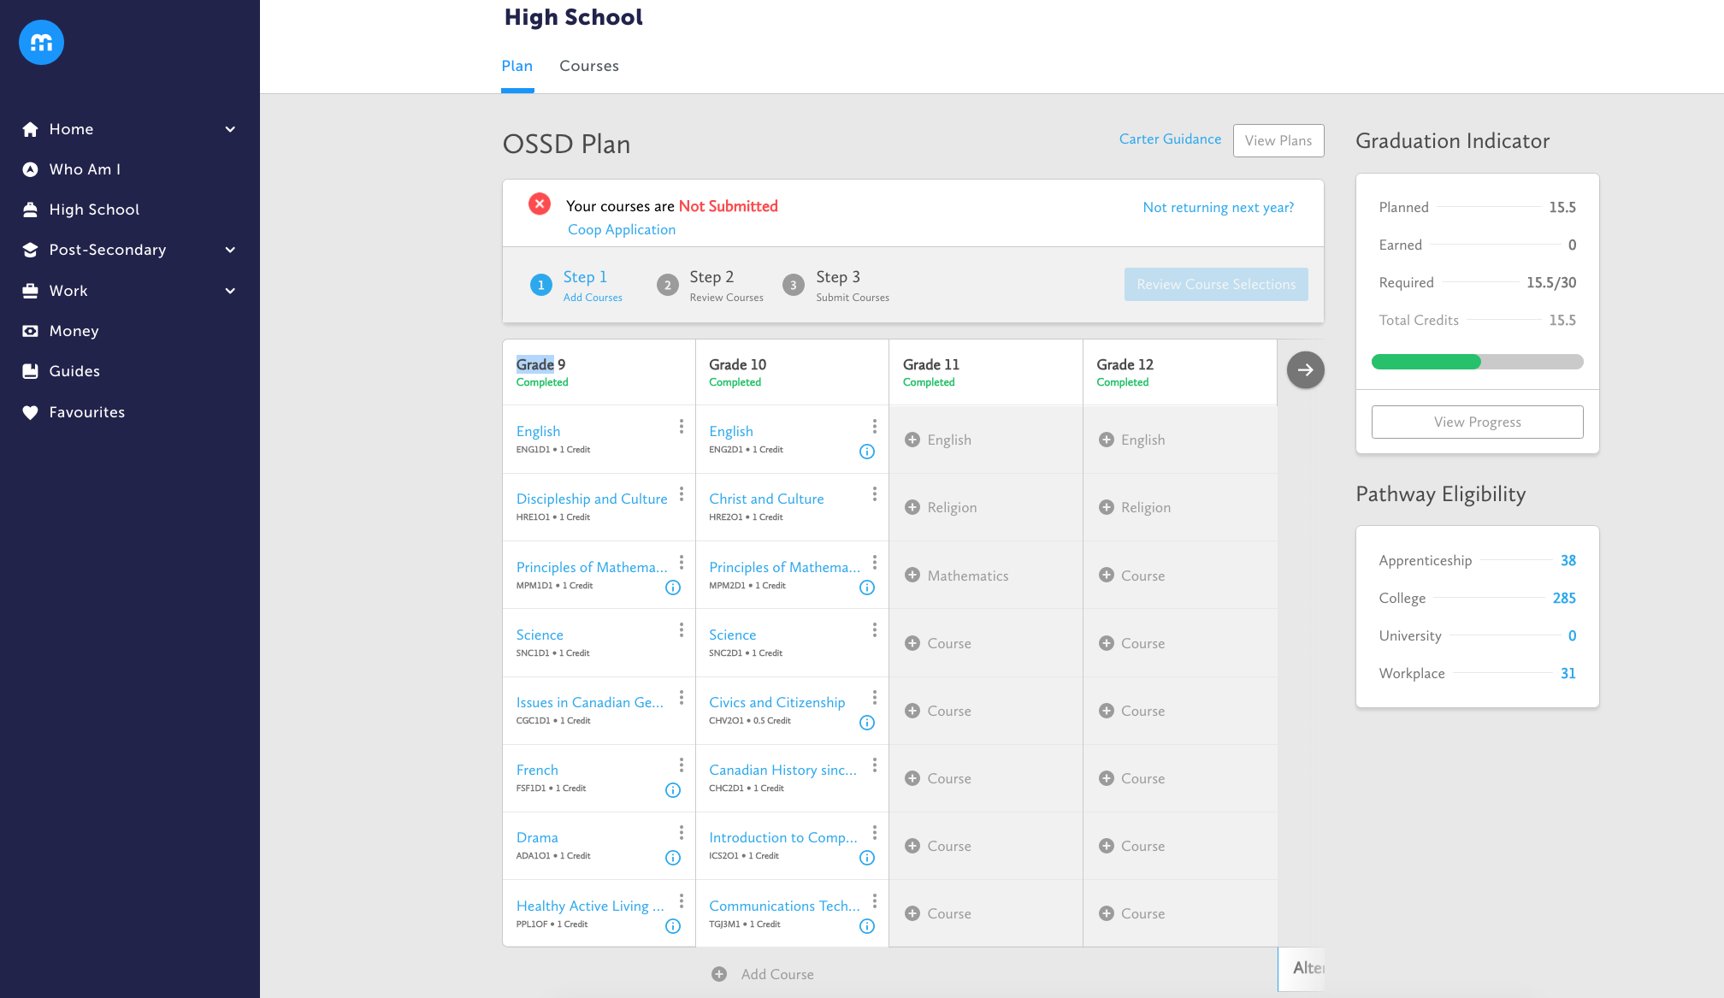This screenshot has height=998, width=1724.
Task: Select the Plan tab
Action: (x=517, y=66)
